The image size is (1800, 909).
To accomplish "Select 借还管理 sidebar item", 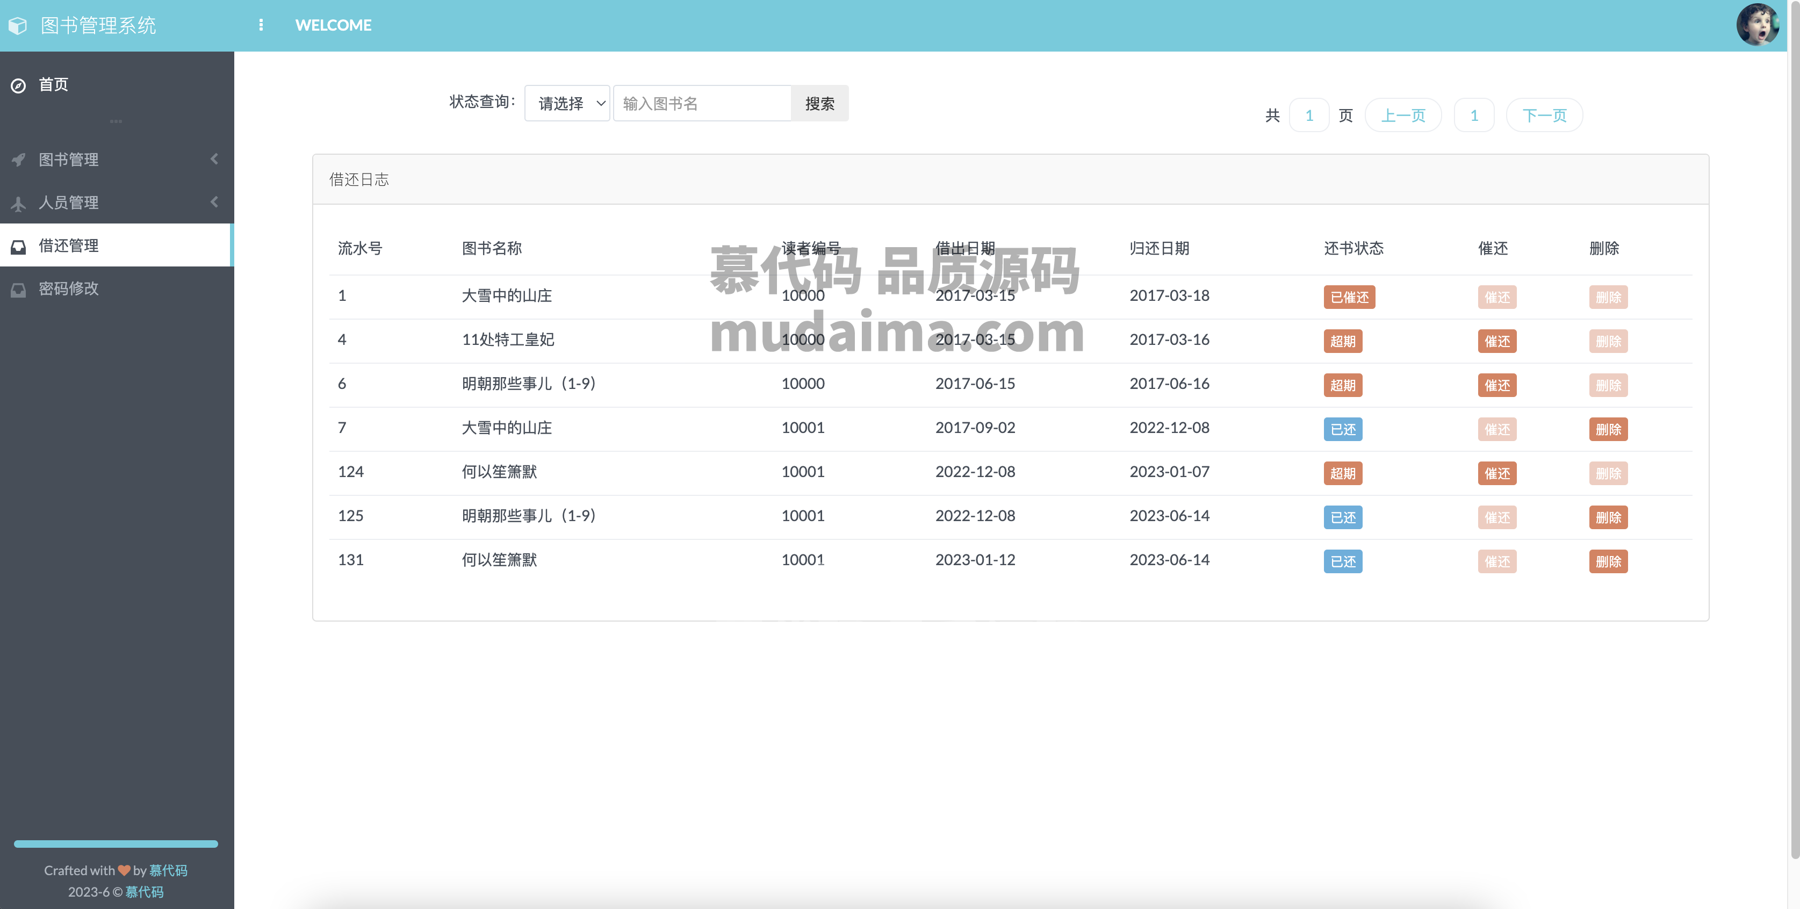I will tap(117, 245).
